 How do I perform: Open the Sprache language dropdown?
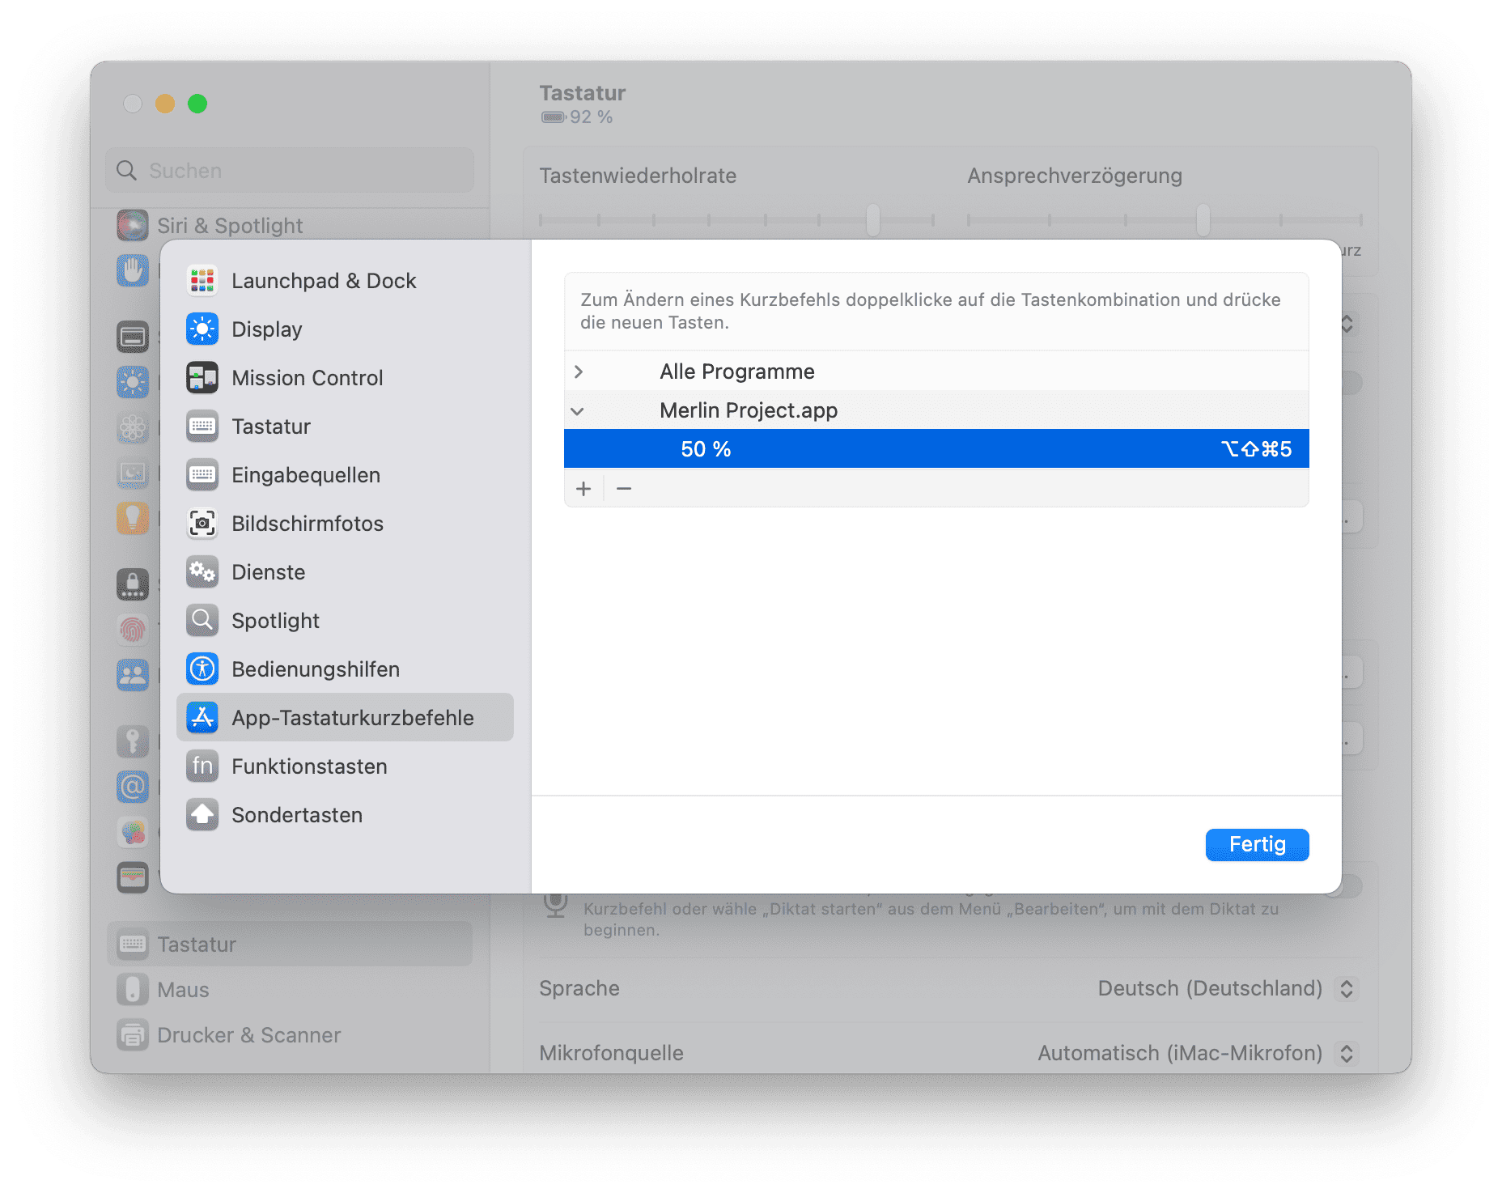click(x=1346, y=988)
